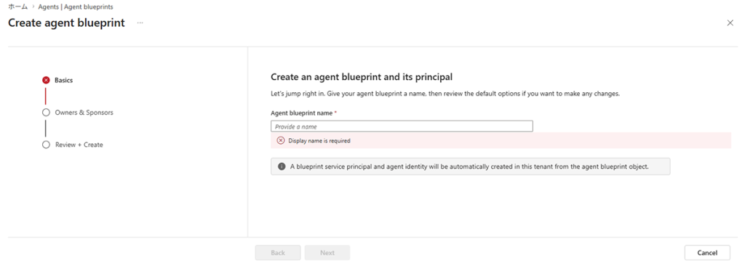Click the red error icon beside Basics

pos(46,80)
